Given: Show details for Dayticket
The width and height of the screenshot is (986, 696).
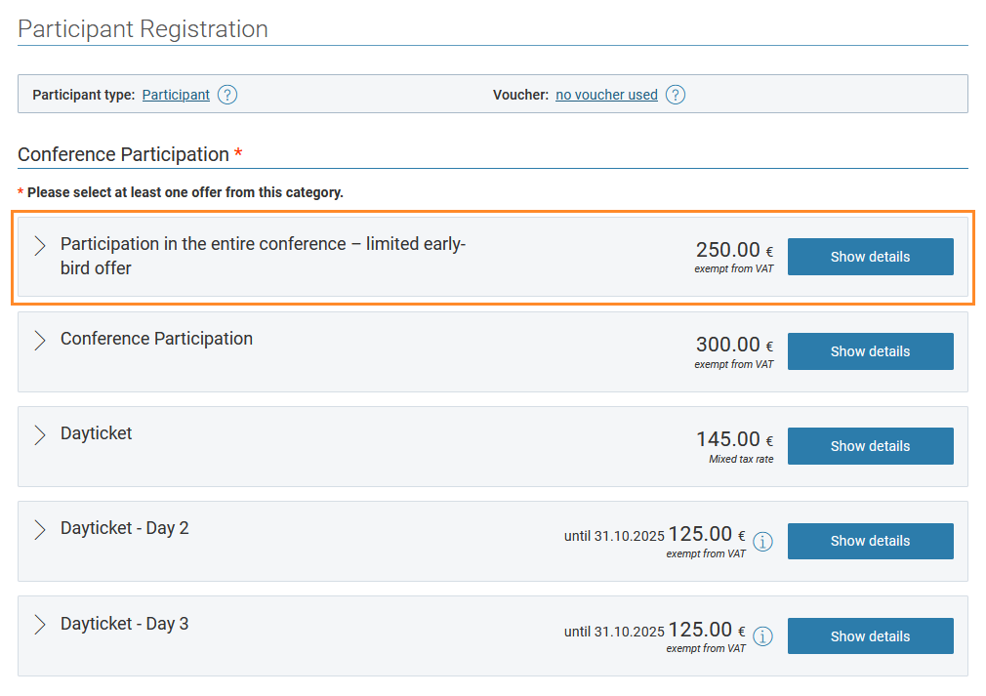Looking at the screenshot, I should pos(870,445).
